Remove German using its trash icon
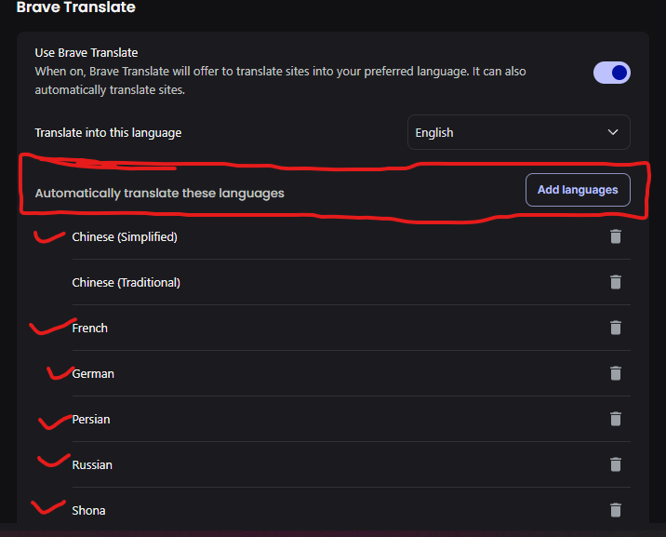This screenshot has height=537, width=666. coord(616,373)
